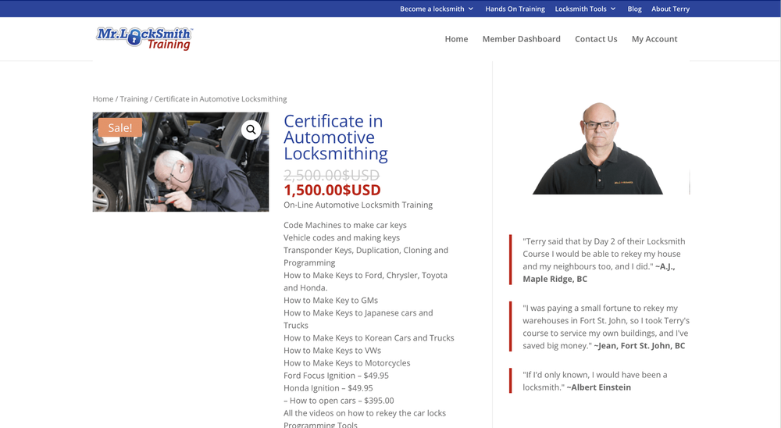Open About Terry page
Image resolution: width=781 pixels, height=428 pixels.
point(670,9)
